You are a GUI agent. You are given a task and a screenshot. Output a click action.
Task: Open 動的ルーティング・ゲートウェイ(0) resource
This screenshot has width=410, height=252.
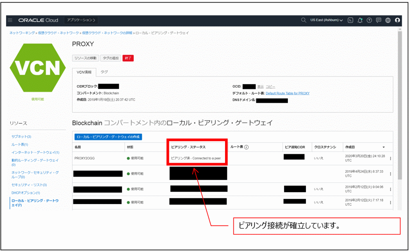tap(35, 162)
